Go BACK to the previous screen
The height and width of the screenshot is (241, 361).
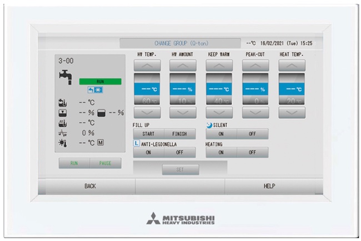click(87, 186)
